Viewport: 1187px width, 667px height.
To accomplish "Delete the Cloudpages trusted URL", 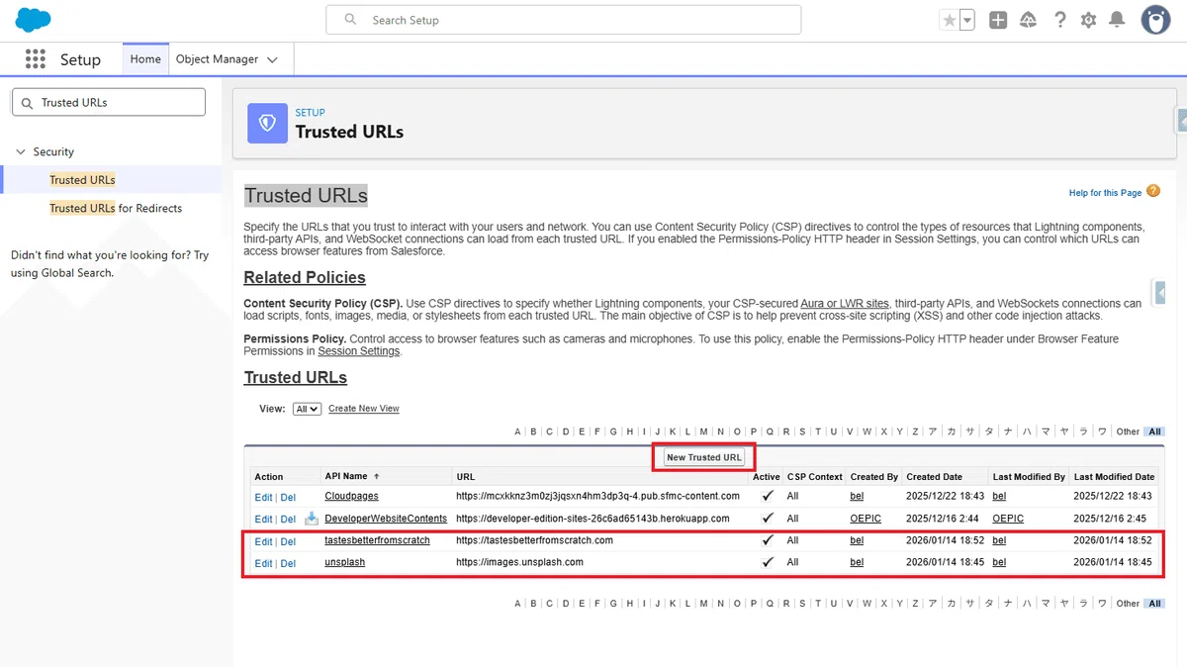I will click(x=288, y=497).
